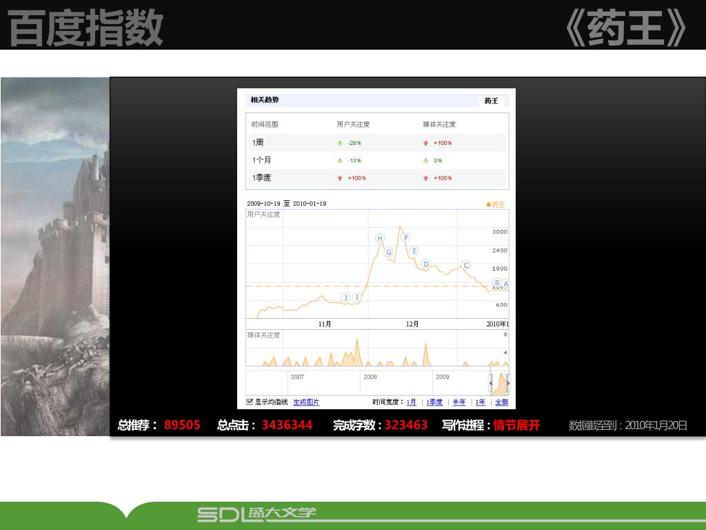The image size is (706, 530).
Task: Click the 1季度 user attention up arrow
Action: (x=340, y=178)
